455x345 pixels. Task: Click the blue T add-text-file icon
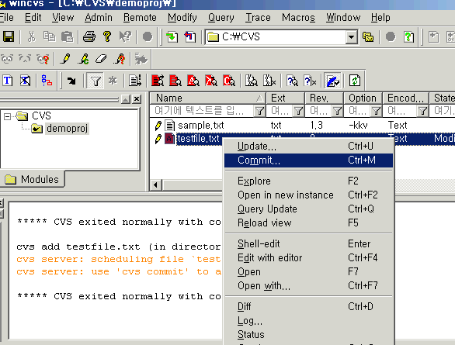click(x=8, y=81)
